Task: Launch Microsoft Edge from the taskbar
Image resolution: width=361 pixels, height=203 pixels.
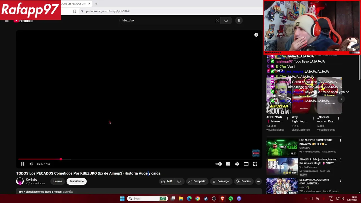Action: pyautogui.click(x=189, y=198)
